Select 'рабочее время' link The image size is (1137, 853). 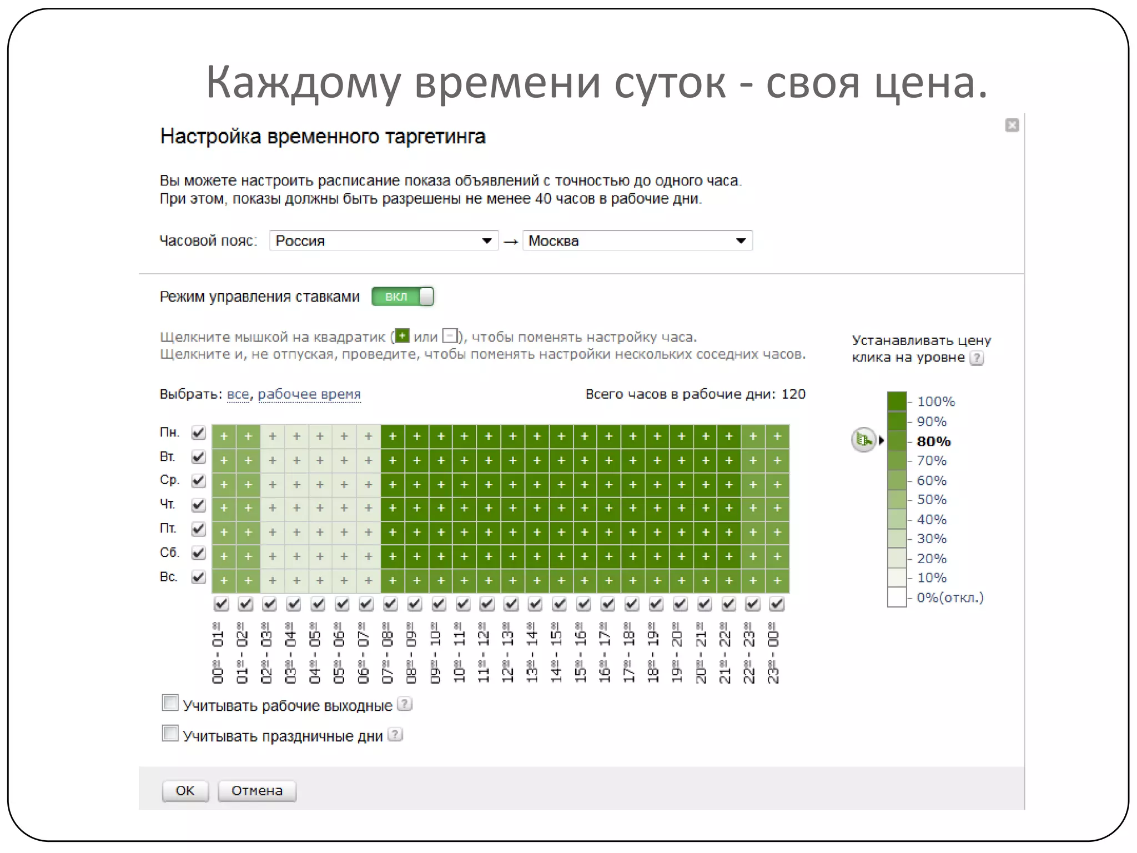[309, 394]
